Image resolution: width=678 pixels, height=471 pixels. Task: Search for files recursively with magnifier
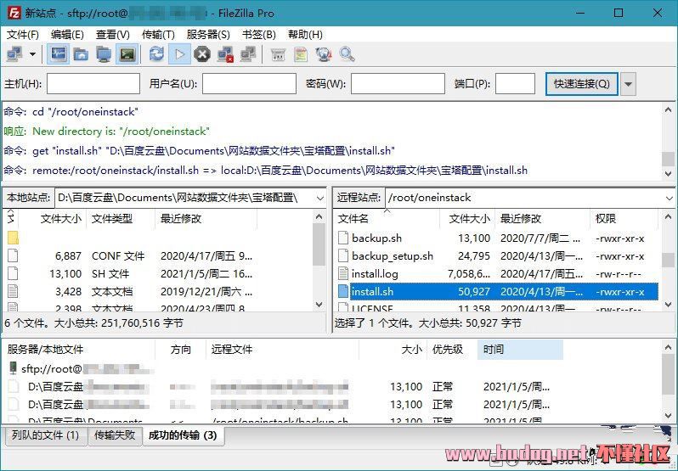click(x=347, y=55)
